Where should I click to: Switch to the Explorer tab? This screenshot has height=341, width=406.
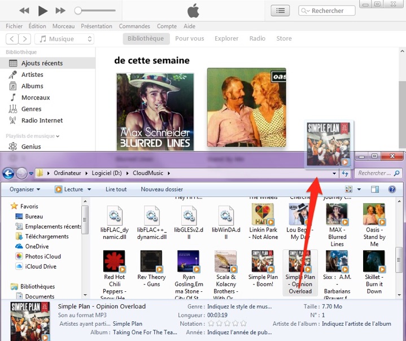click(226, 38)
